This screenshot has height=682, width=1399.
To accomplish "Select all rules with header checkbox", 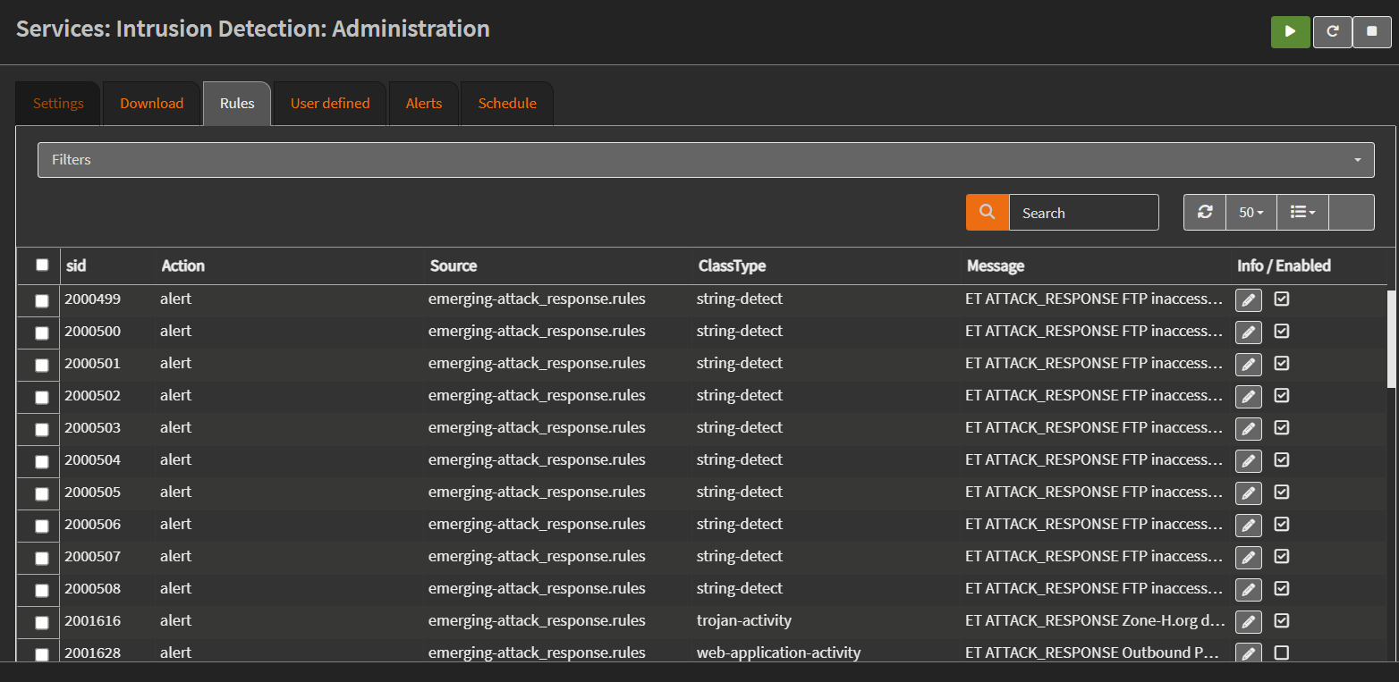I will click(42, 265).
